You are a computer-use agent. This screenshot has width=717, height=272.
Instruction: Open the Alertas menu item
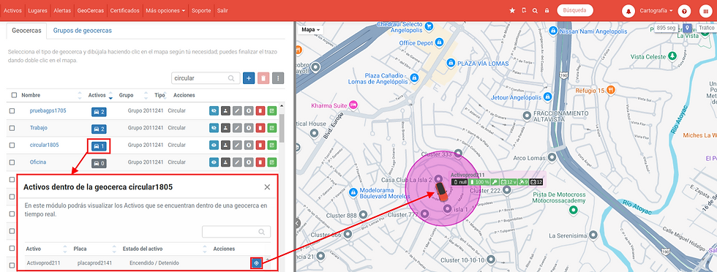pos(62,10)
